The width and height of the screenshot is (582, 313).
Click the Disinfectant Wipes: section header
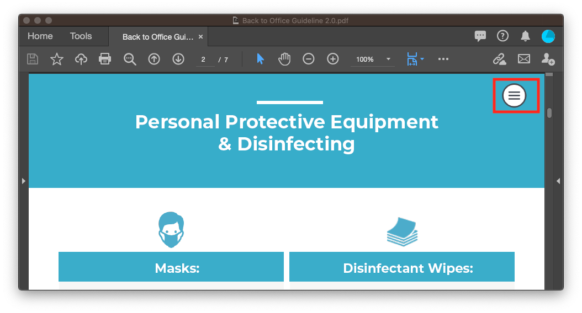tap(402, 267)
